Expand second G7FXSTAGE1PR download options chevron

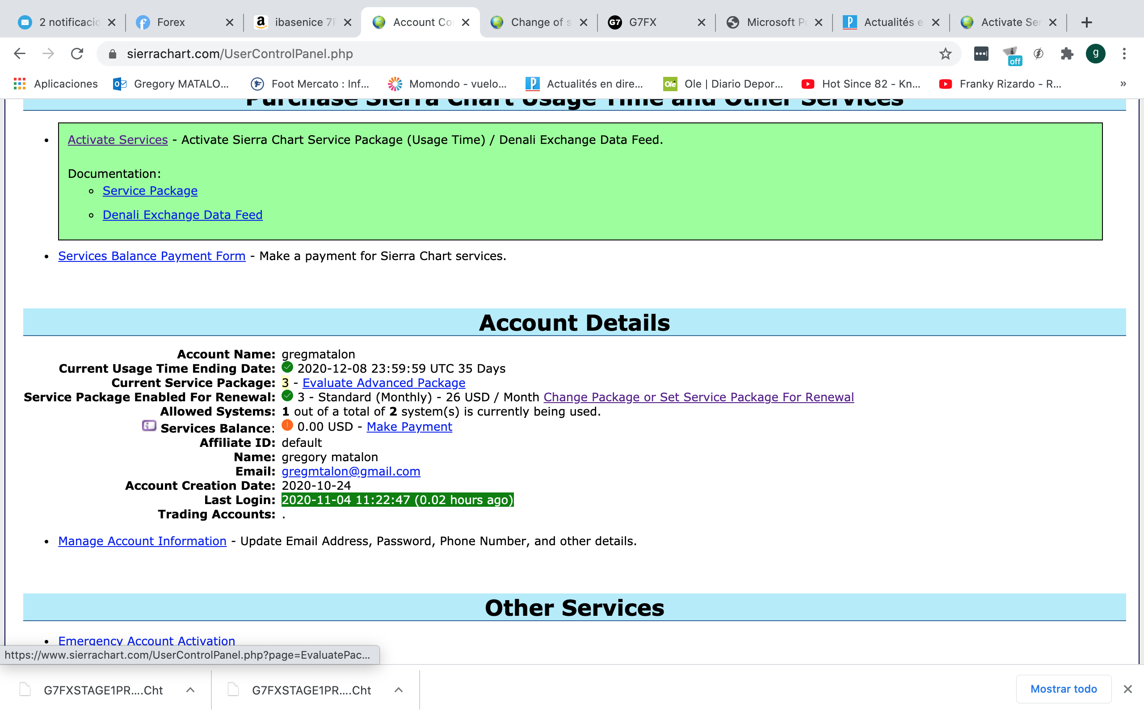(x=399, y=690)
